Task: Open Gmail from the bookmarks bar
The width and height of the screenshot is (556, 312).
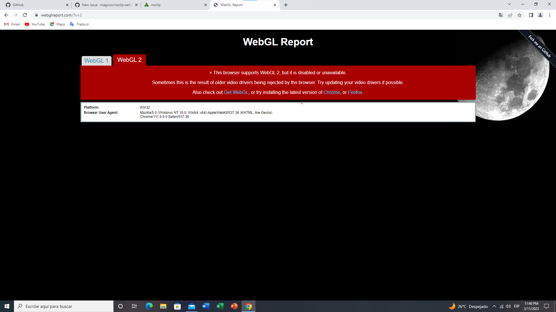Action: pyautogui.click(x=12, y=24)
